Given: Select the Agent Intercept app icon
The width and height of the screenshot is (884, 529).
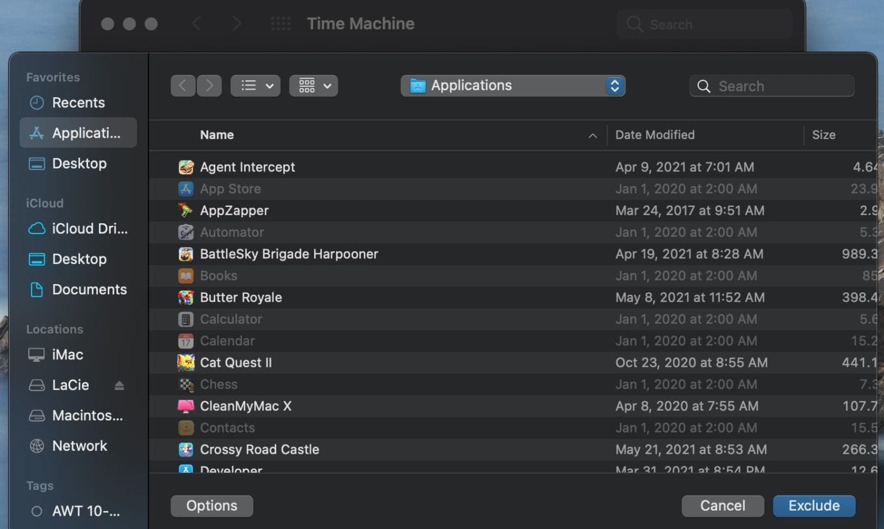Looking at the screenshot, I should (x=186, y=167).
